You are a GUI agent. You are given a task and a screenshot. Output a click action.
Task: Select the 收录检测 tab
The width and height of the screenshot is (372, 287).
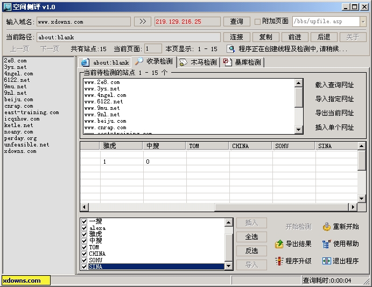pyautogui.click(x=154, y=61)
